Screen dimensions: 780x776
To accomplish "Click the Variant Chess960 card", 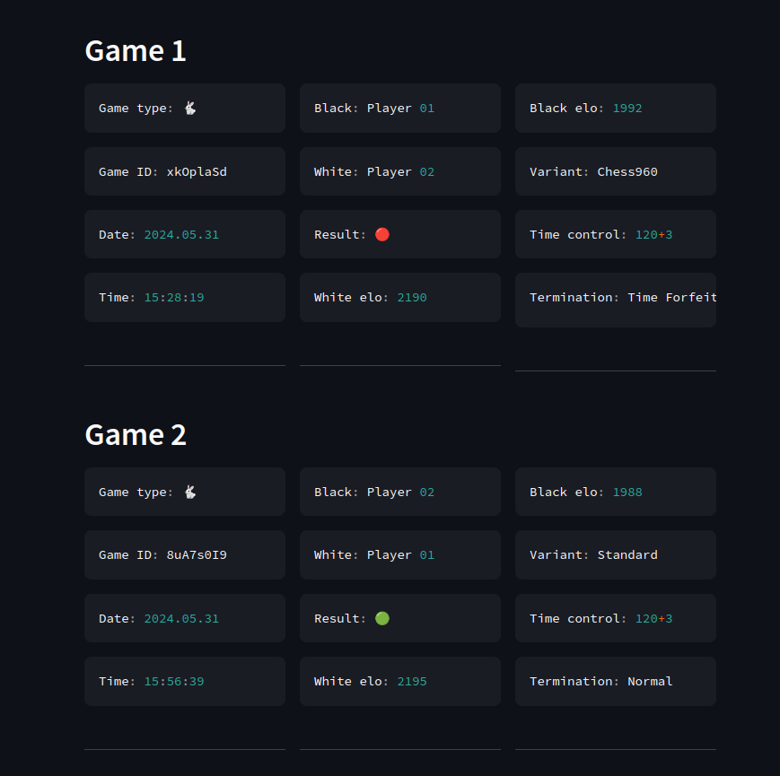I will [x=616, y=171].
